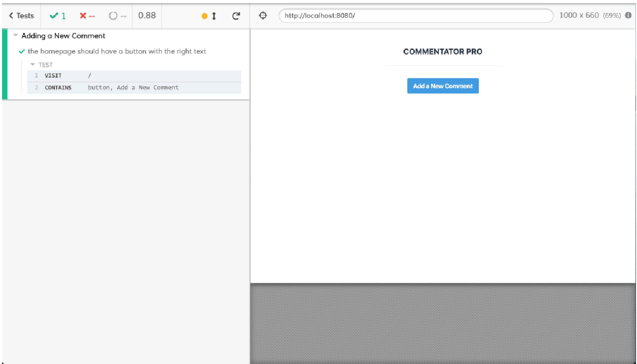Click the pending tests circle counter
The width and height of the screenshot is (637, 364).
pyautogui.click(x=117, y=16)
